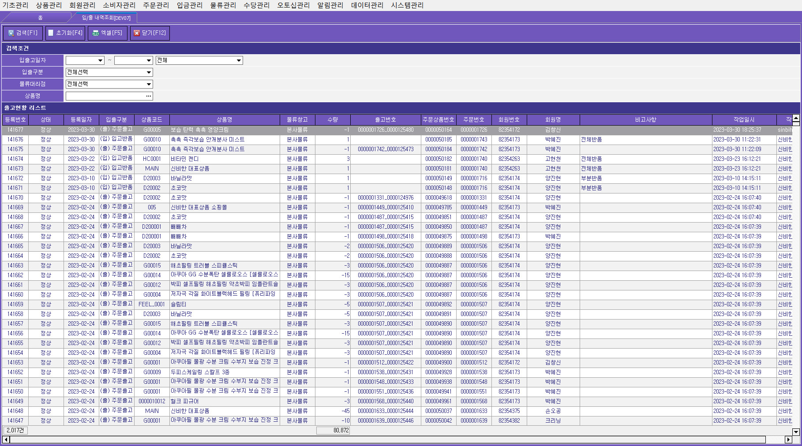Click the 80,872 total quantity footer
Screen dimensions: 802x446
333,431
